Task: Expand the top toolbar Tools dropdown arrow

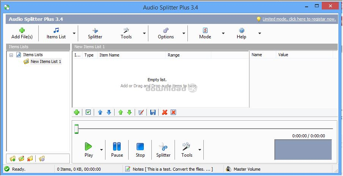Action: click(144, 33)
